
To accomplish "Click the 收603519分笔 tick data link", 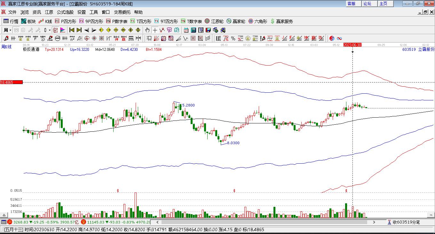I will pos(404,222).
